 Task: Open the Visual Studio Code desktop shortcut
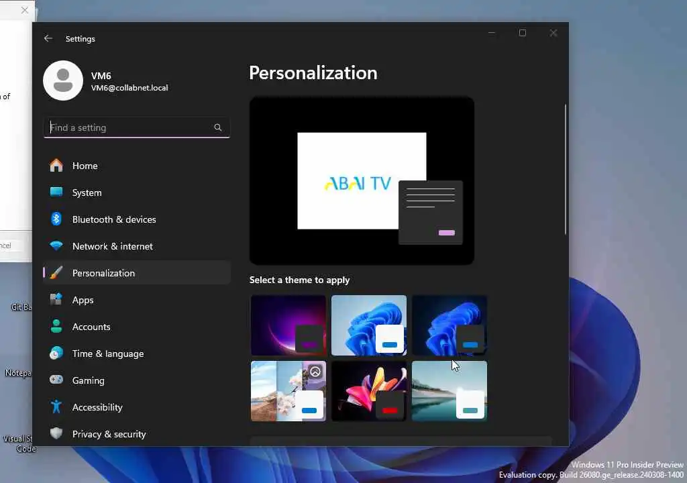19,443
